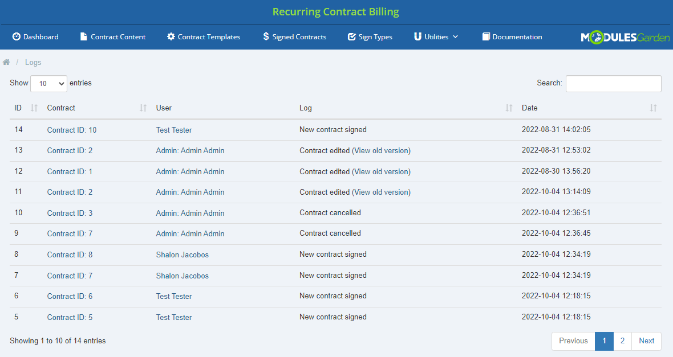The height and width of the screenshot is (357, 673).
Task: Open Test Tester user in log row 6
Action: 174,296
